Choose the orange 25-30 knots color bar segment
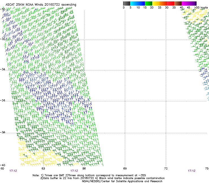The image size is (209, 183). coord(163,3)
